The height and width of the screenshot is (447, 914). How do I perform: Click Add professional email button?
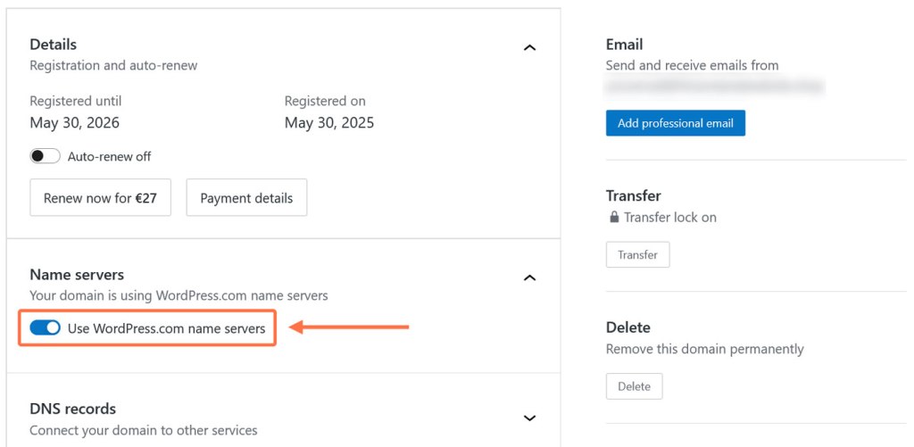(x=676, y=123)
